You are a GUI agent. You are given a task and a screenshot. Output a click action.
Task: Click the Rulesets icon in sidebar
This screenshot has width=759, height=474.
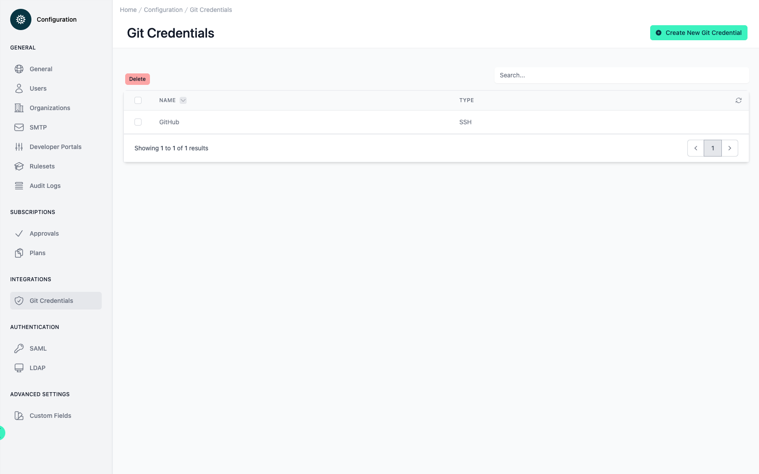tap(19, 166)
